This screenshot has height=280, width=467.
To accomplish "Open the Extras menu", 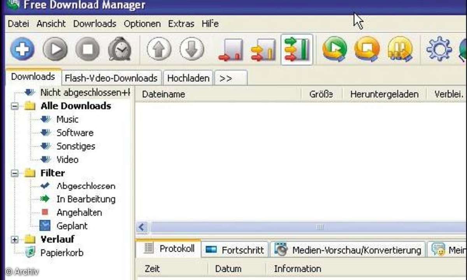I will pos(181,24).
